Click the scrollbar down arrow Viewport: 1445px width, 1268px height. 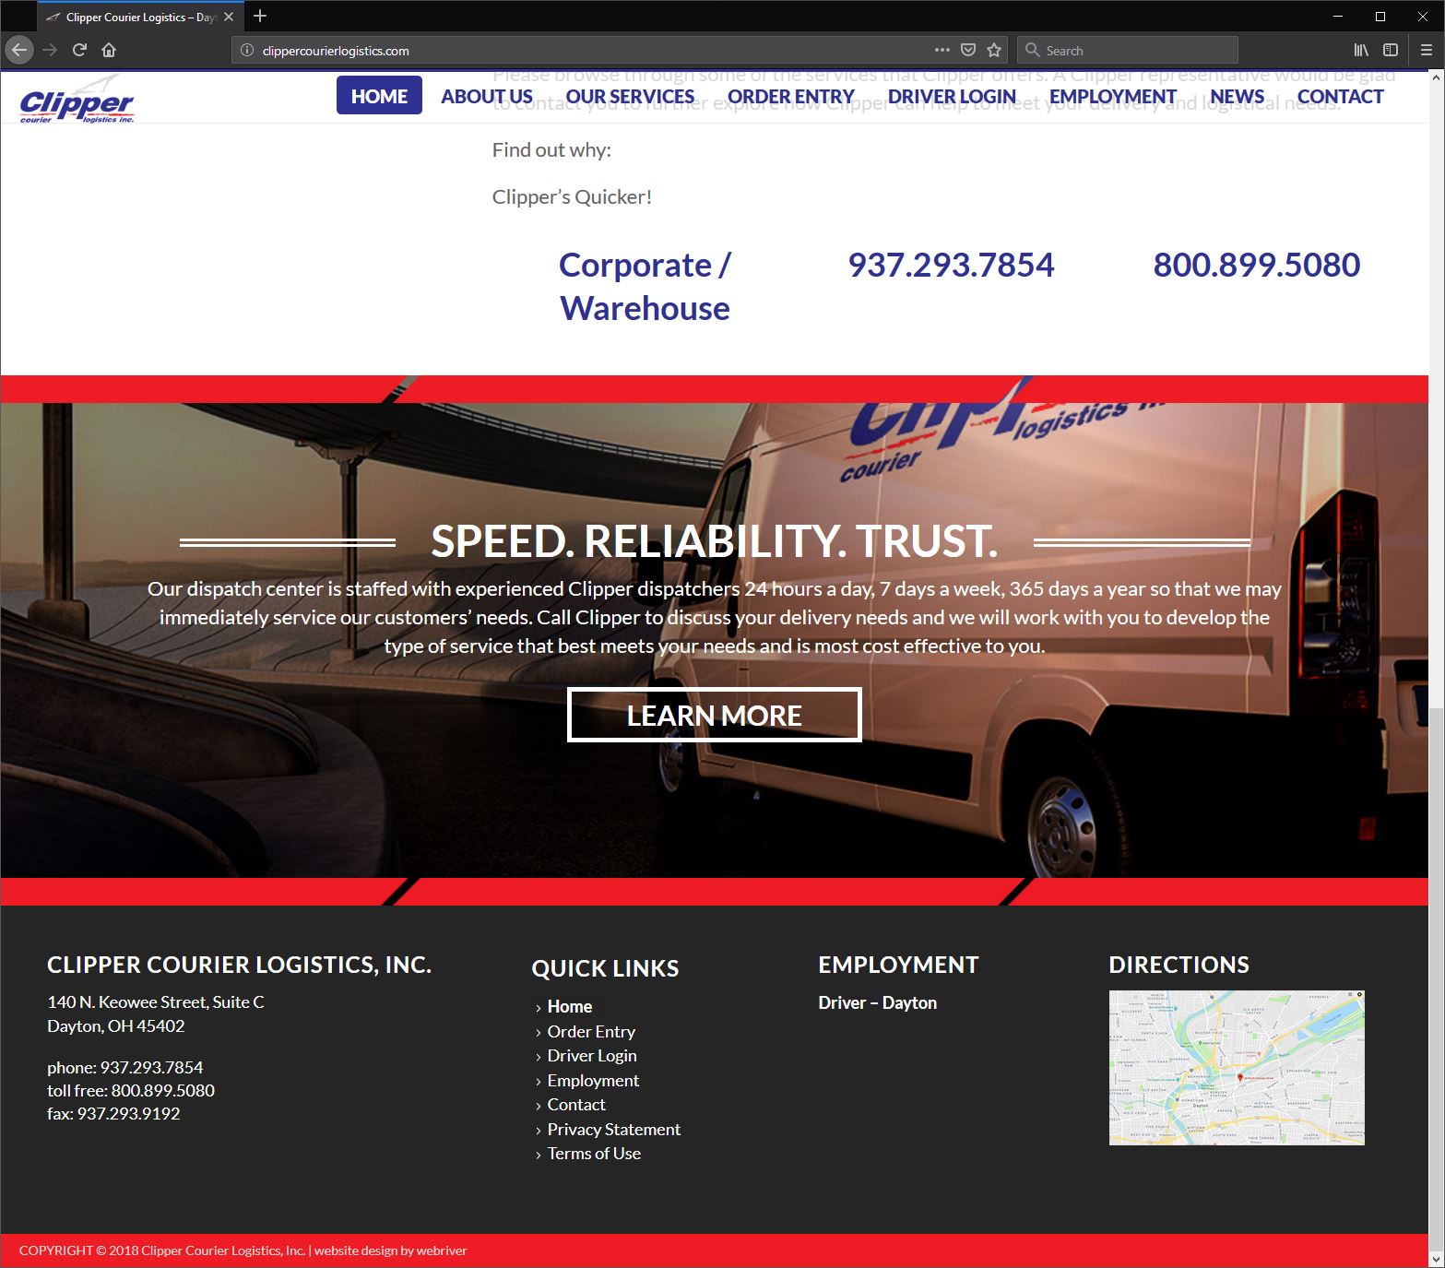click(x=1437, y=1259)
